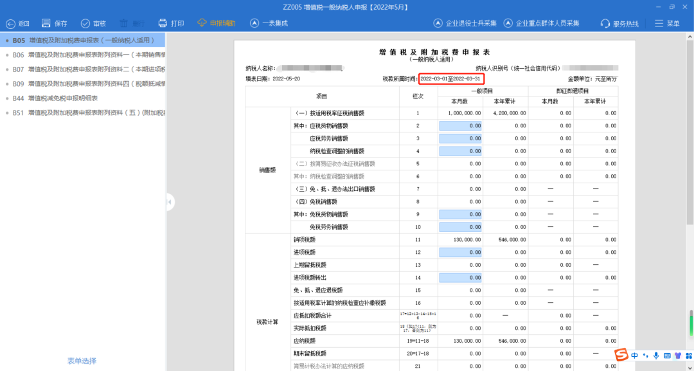Open the 菜单 menu in the top-right

coord(666,24)
